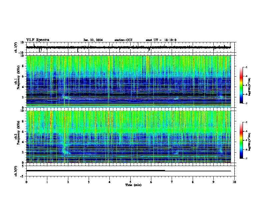Click the 'station=OUJ' label
264x204 pixels.
point(123,40)
